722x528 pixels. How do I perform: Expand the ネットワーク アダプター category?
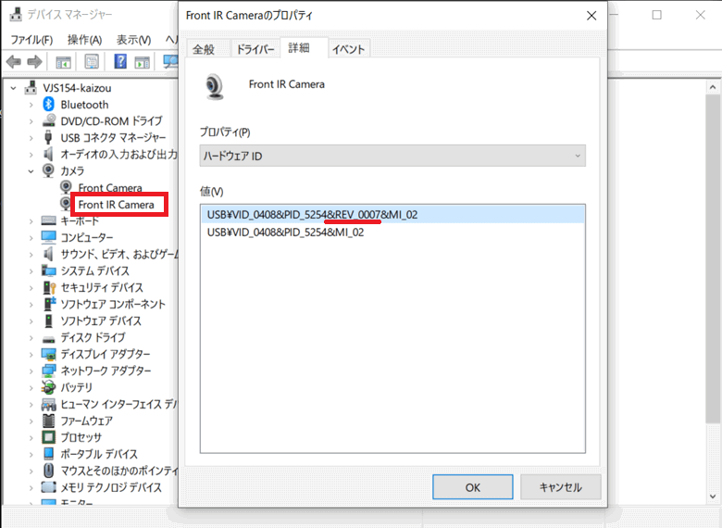click(x=31, y=371)
